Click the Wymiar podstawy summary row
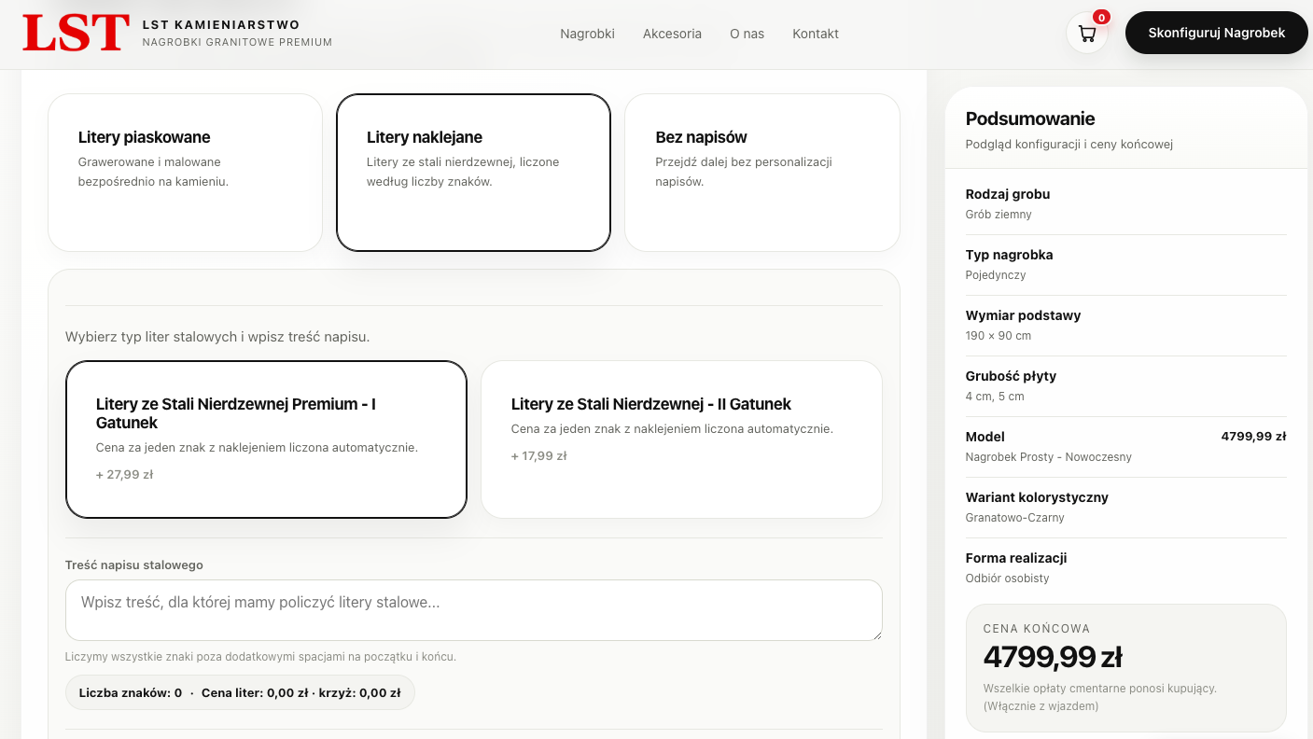 tap(1126, 326)
